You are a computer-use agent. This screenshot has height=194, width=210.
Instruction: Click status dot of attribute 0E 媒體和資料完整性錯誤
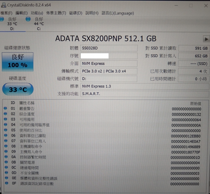(x=6, y=178)
